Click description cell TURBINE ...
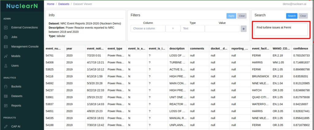Viewport: 314px width, 130px height. [x=178, y=63]
